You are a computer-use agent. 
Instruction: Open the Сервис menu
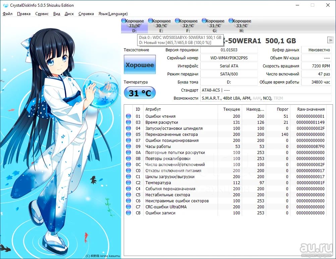42,14
